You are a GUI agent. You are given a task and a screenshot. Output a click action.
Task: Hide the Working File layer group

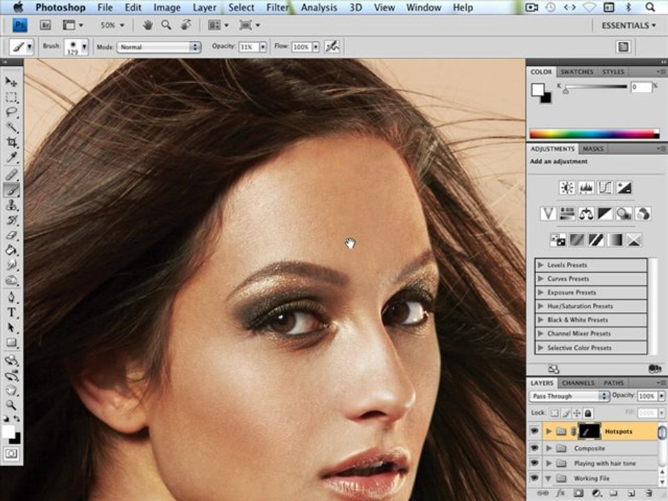click(x=534, y=478)
